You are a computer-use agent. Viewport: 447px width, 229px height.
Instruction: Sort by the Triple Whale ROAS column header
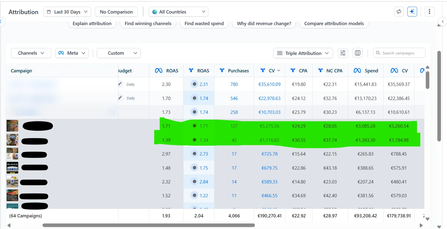(x=199, y=71)
